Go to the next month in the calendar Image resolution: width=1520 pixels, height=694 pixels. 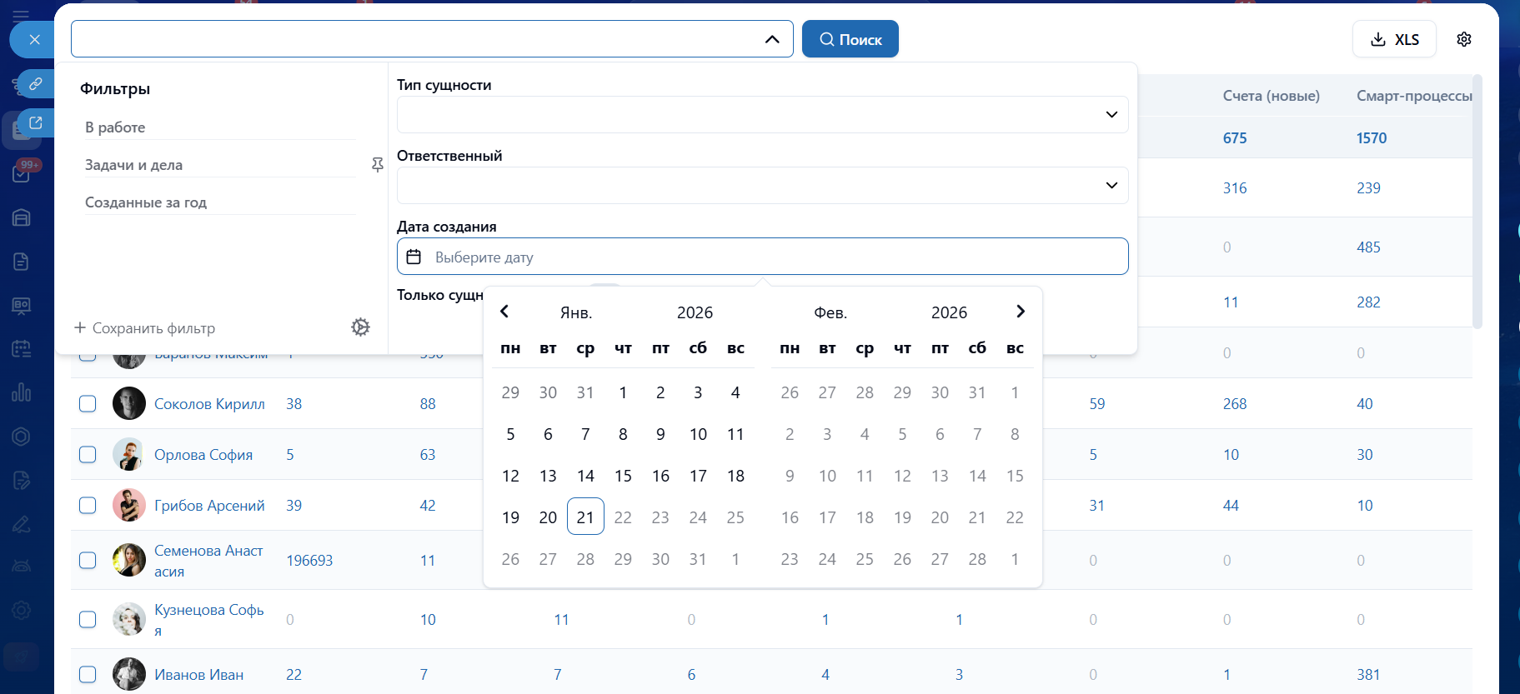point(1021,312)
